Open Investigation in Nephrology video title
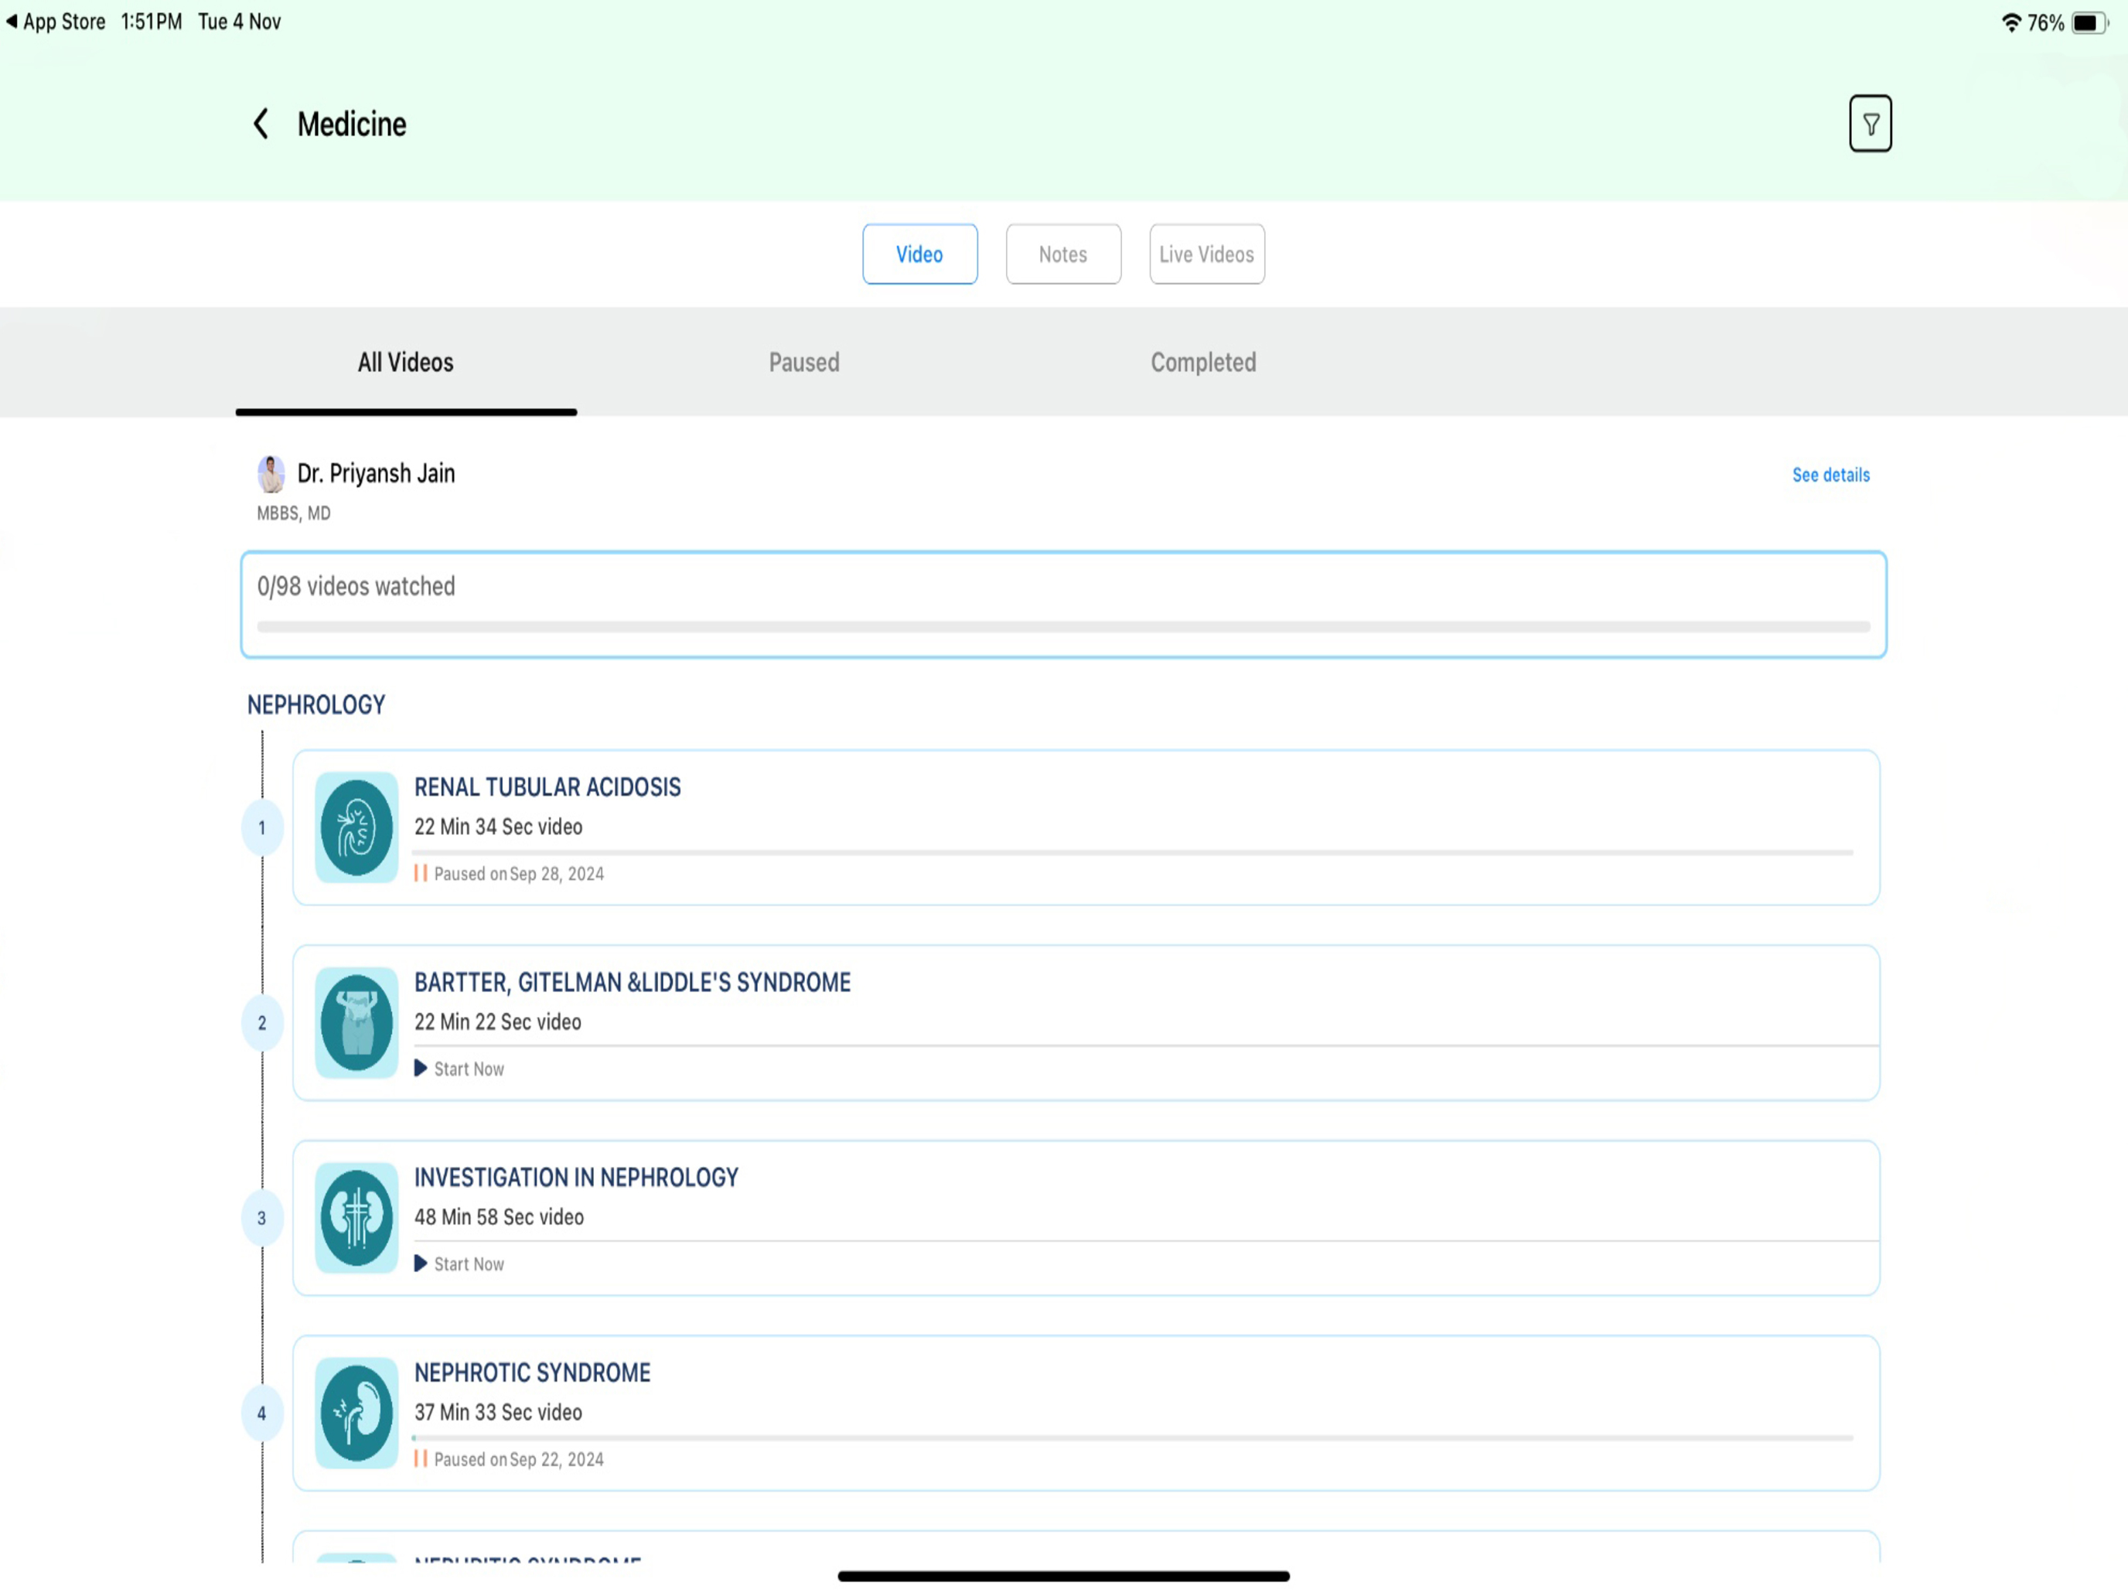The height and width of the screenshot is (1596, 2128). coord(576,1178)
